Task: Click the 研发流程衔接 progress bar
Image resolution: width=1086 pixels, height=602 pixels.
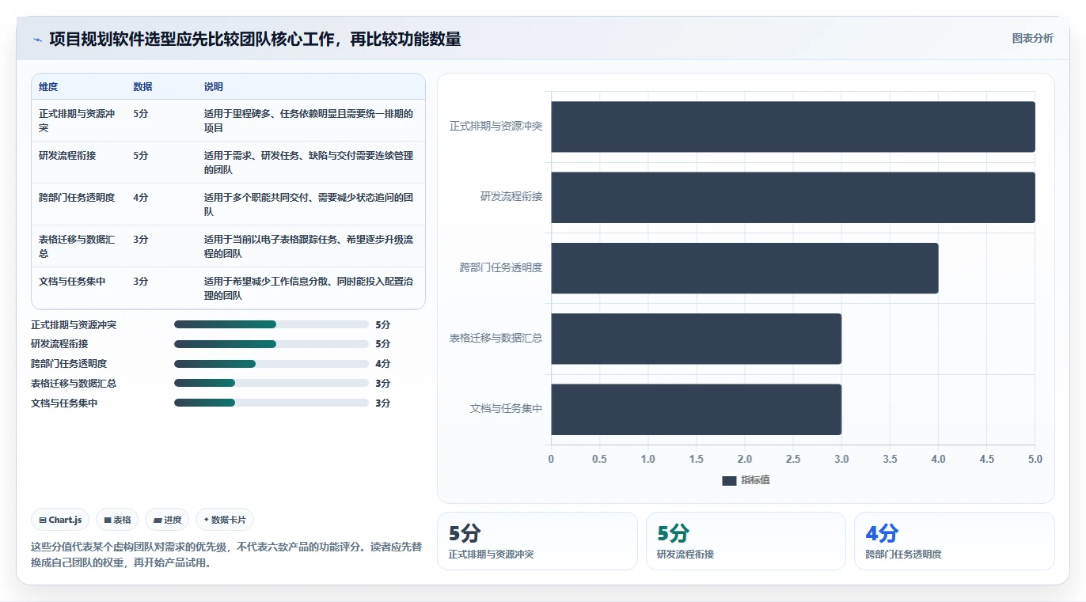Action: (271, 344)
